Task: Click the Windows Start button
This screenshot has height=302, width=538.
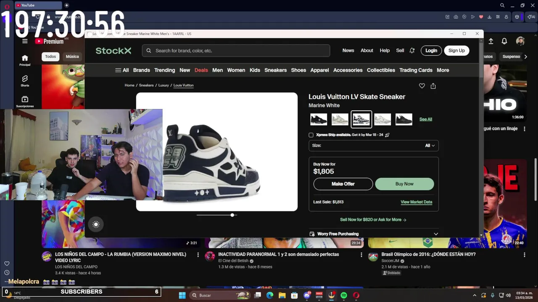Action: point(182,295)
